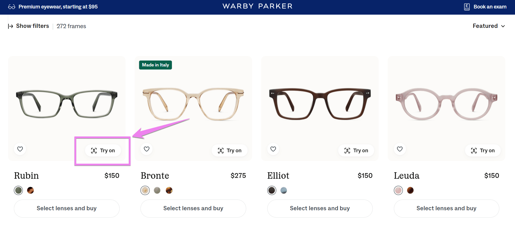515x226 pixels.
Task: Activate Try on for the Leuda frames
Action: coord(483,150)
